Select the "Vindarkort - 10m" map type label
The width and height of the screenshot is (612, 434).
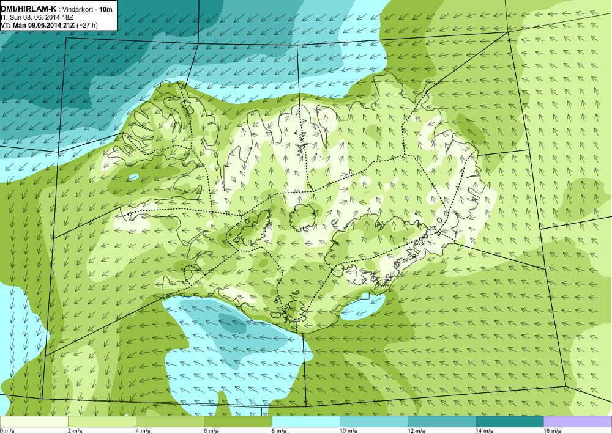pyautogui.click(x=88, y=9)
